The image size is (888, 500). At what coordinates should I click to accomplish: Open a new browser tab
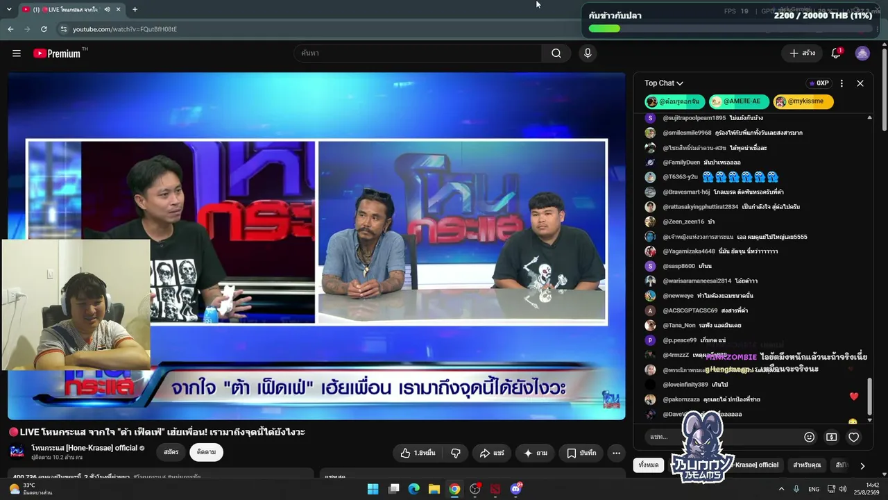pyautogui.click(x=135, y=10)
